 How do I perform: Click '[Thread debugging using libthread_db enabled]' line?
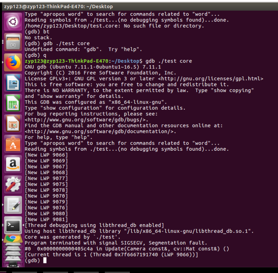tap(94, 225)
